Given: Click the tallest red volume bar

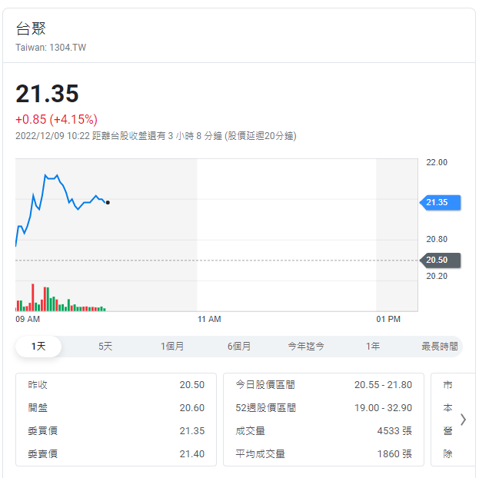Looking at the screenshot, I should point(32,297).
